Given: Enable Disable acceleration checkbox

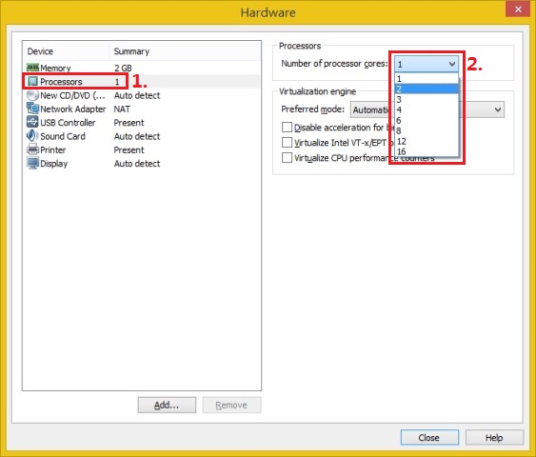Looking at the screenshot, I should (287, 128).
